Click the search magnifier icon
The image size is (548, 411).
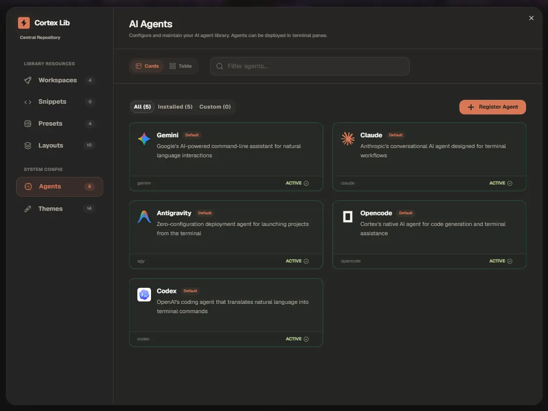(220, 66)
